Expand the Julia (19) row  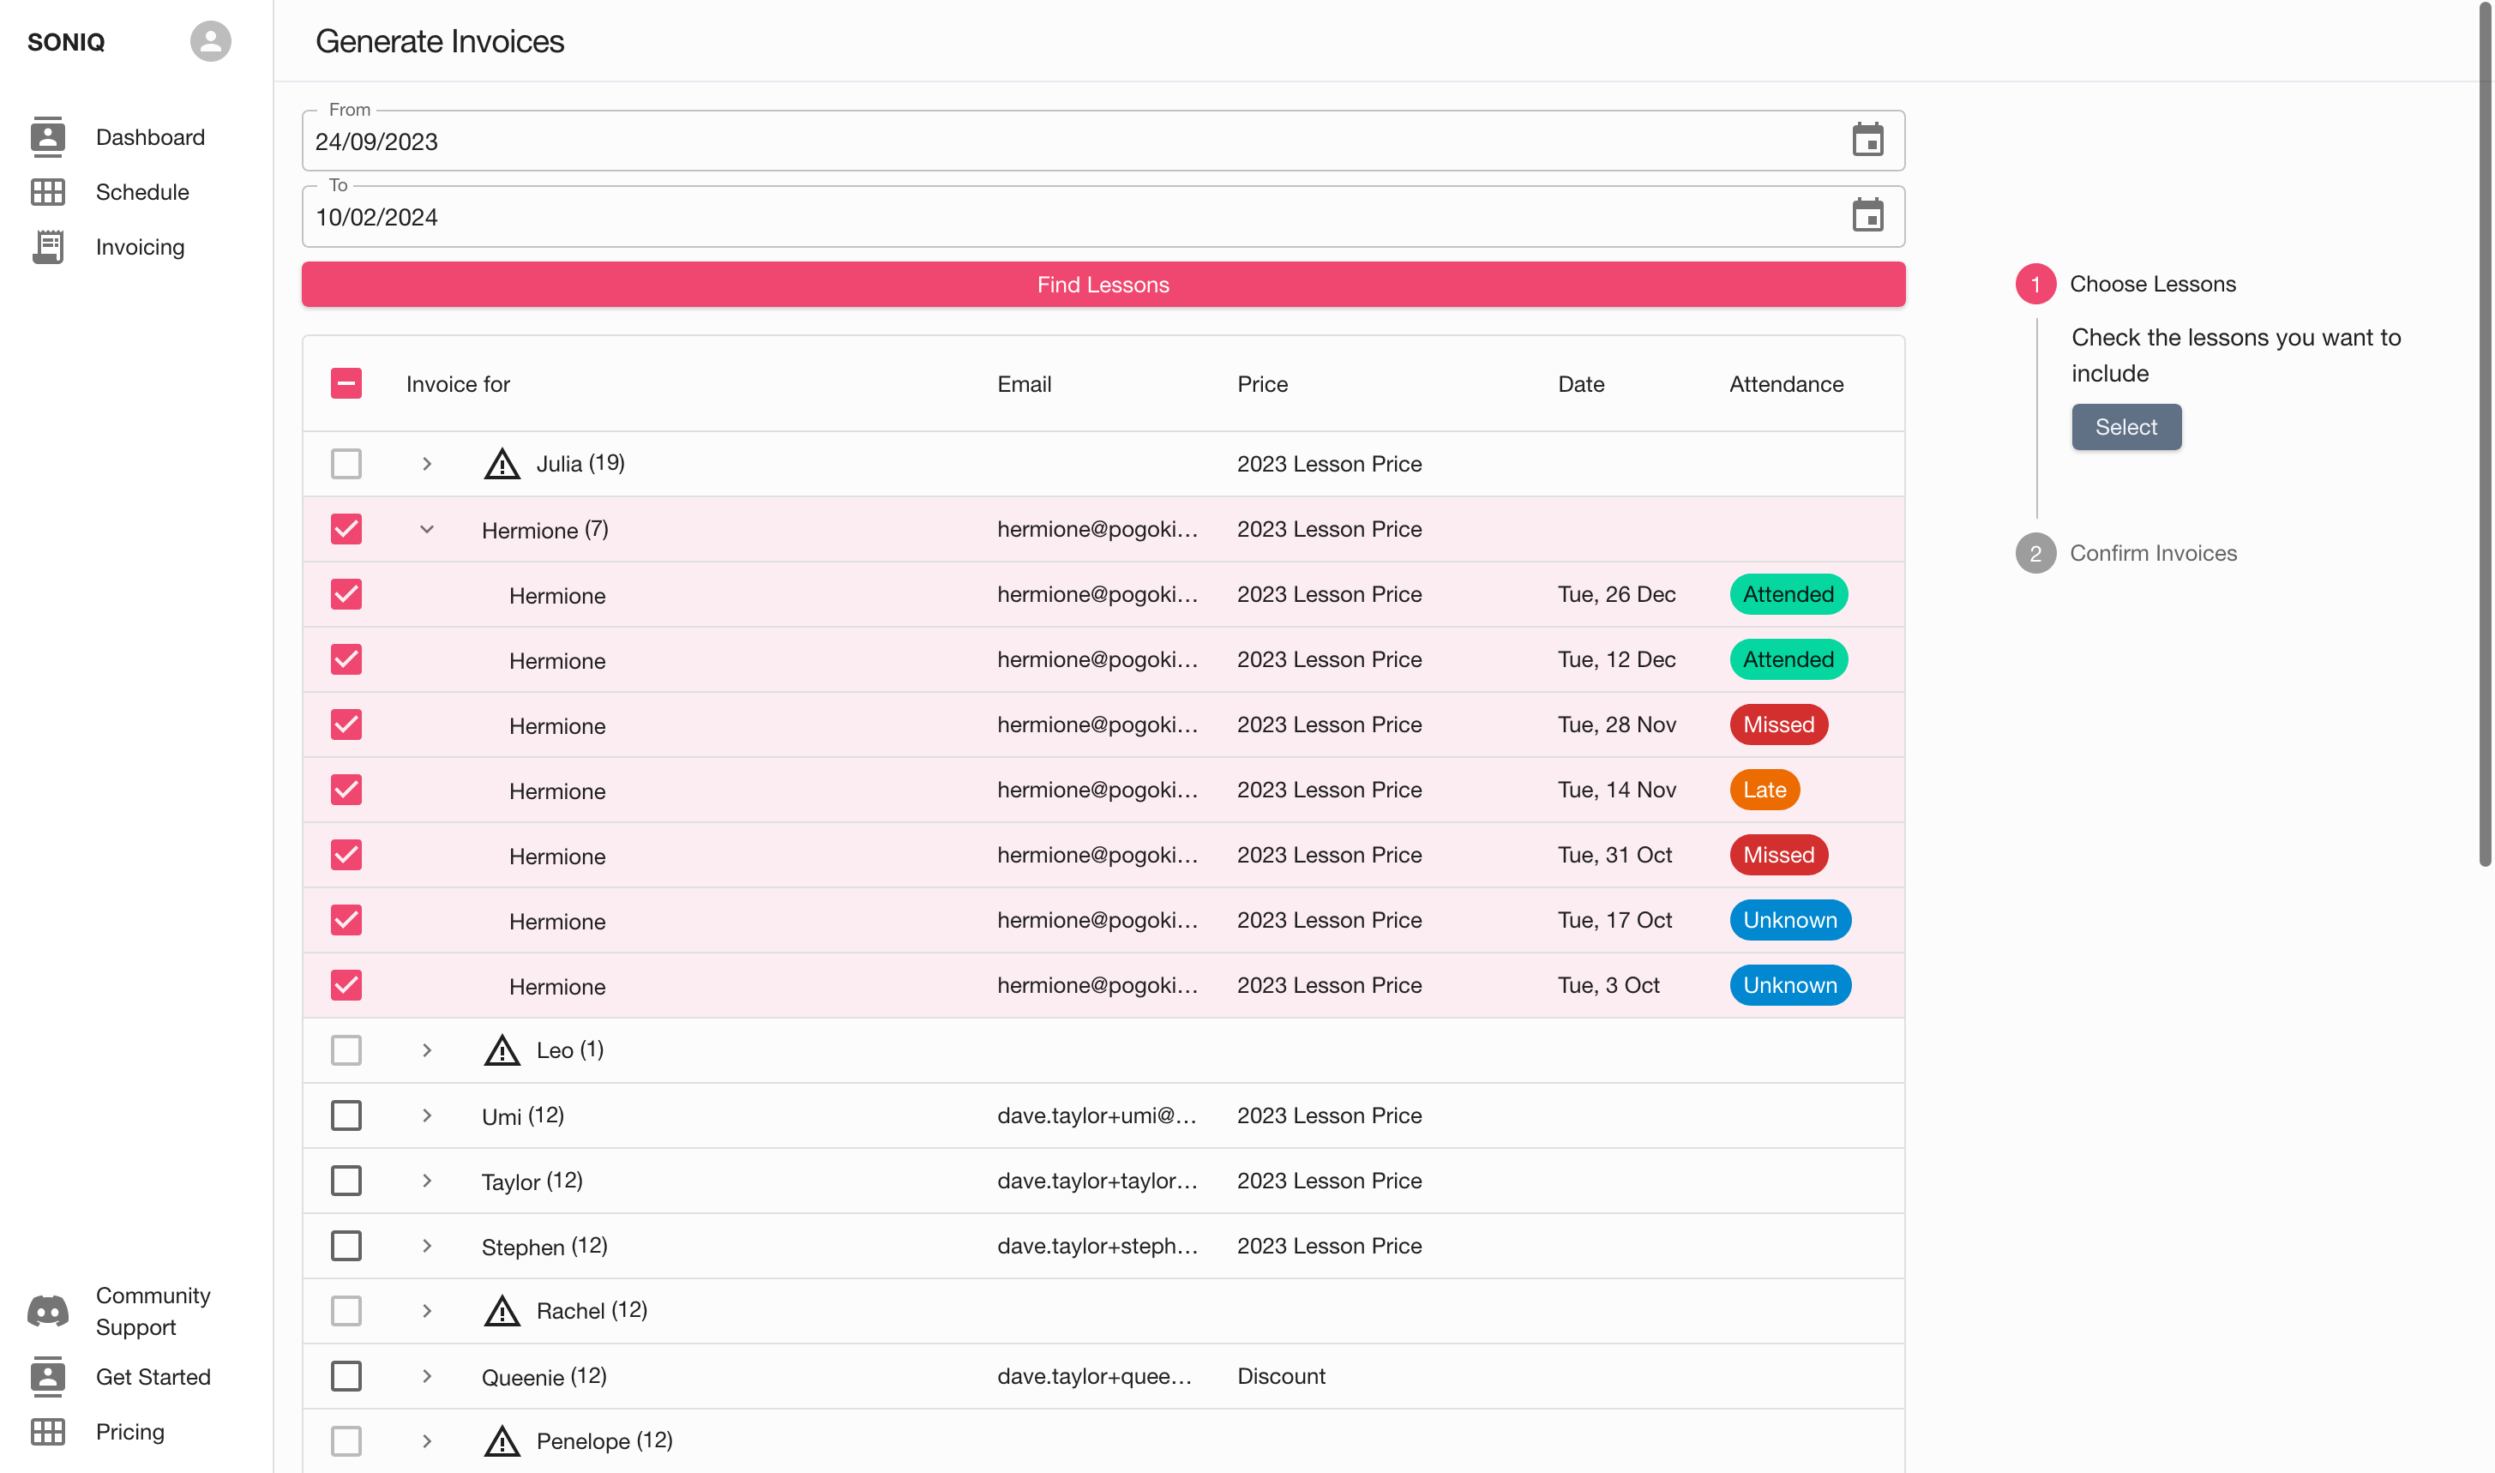(x=427, y=464)
